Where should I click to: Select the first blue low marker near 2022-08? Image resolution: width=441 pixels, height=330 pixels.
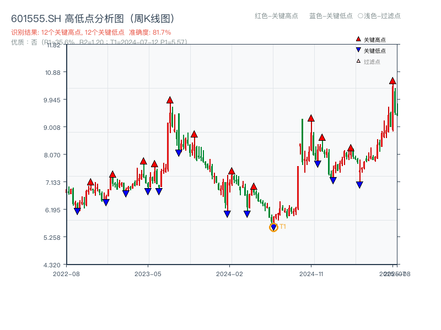pos(77,211)
